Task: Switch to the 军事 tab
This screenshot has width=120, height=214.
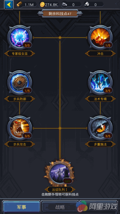Action: (x=22, y=207)
